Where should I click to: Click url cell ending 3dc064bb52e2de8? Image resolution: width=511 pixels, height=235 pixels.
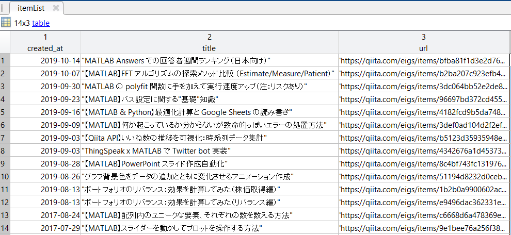pyautogui.click(x=424, y=86)
